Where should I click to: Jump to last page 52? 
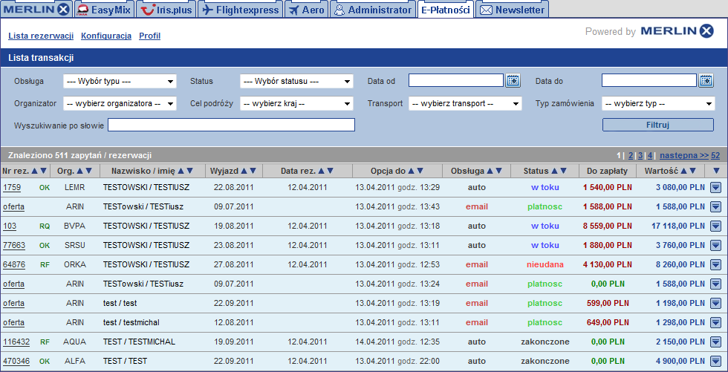715,155
